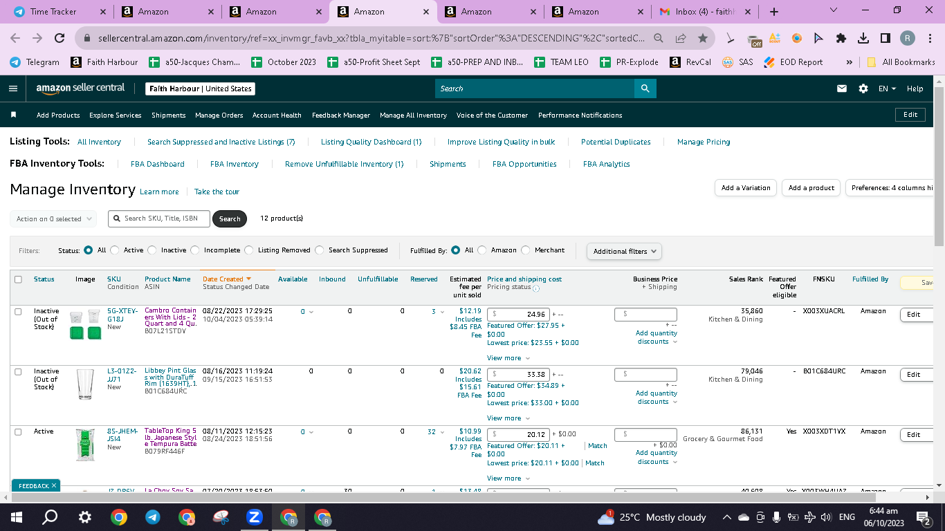Click the Add a product button

811,187
